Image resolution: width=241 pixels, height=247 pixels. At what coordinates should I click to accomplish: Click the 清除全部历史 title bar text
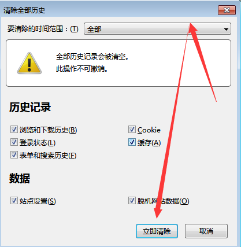(x=24, y=10)
